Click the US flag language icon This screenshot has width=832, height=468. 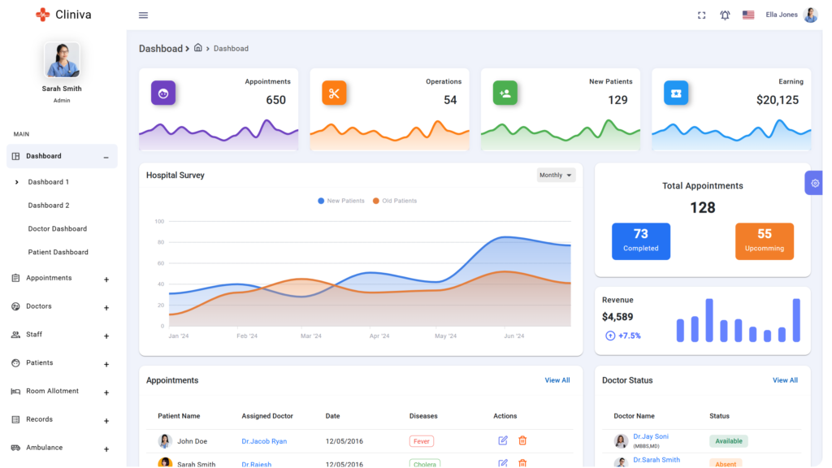(x=748, y=15)
